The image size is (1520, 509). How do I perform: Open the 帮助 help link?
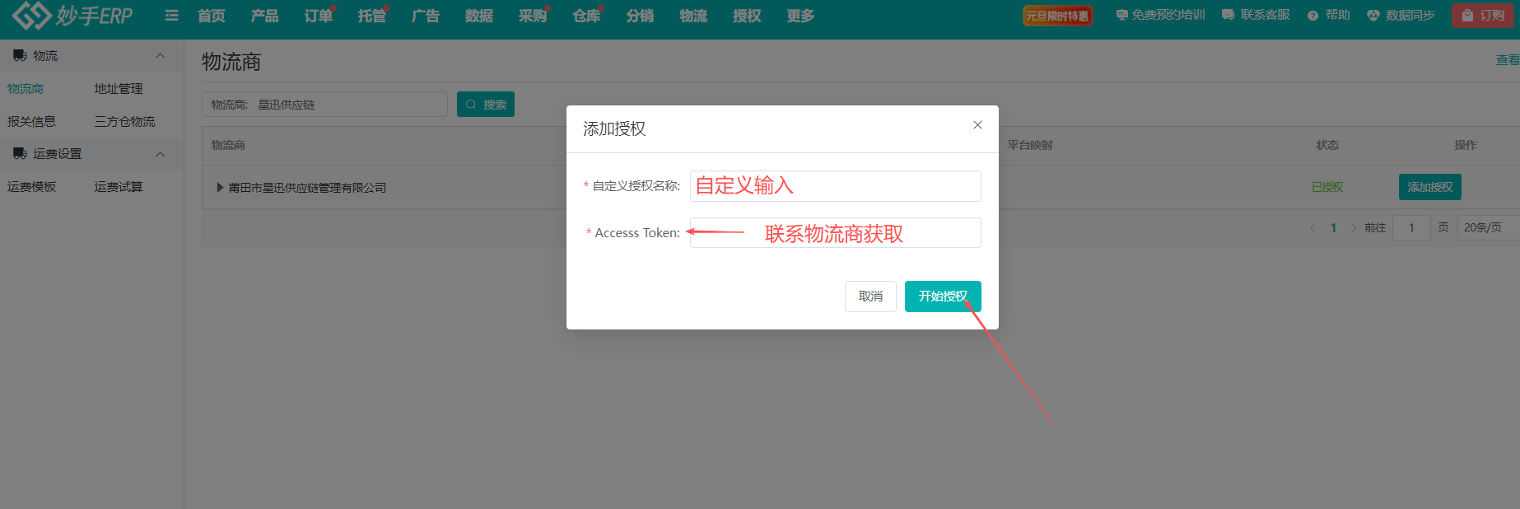coord(1329,15)
